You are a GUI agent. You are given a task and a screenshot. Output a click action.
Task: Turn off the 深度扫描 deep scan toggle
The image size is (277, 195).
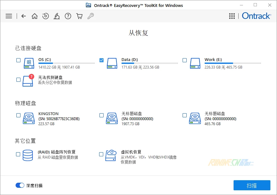[20, 185]
